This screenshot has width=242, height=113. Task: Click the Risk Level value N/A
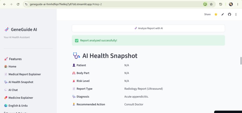[x=127, y=81]
